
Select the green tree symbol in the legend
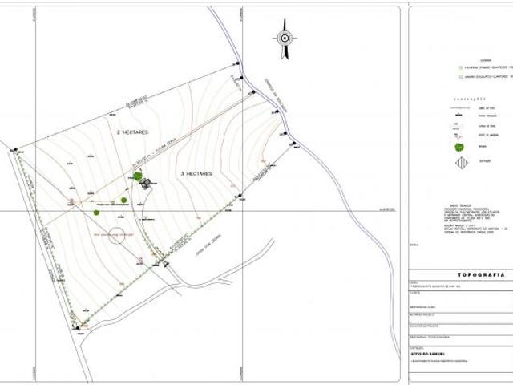(458, 147)
